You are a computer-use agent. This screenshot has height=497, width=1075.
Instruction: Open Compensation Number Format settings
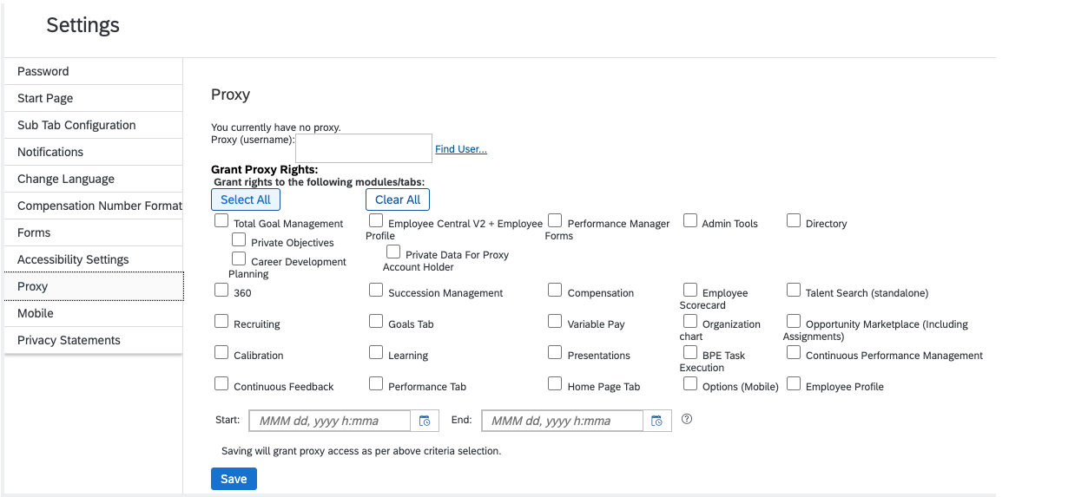tap(94, 206)
